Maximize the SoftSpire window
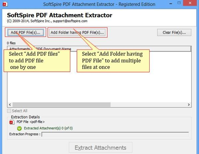199x154 pixels. point(179,3)
